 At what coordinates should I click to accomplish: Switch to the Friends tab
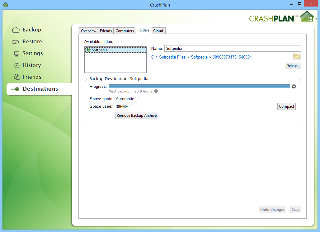106,31
